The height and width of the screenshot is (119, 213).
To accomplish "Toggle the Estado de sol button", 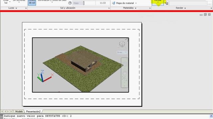I will tap(32, 3).
